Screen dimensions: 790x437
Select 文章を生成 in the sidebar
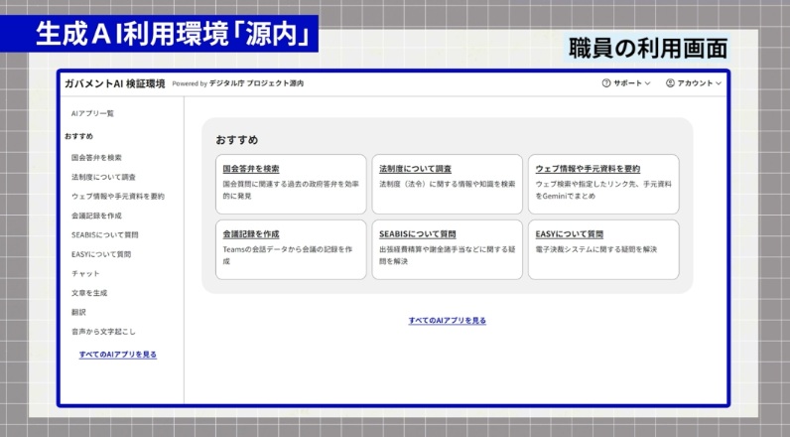coord(89,293)
